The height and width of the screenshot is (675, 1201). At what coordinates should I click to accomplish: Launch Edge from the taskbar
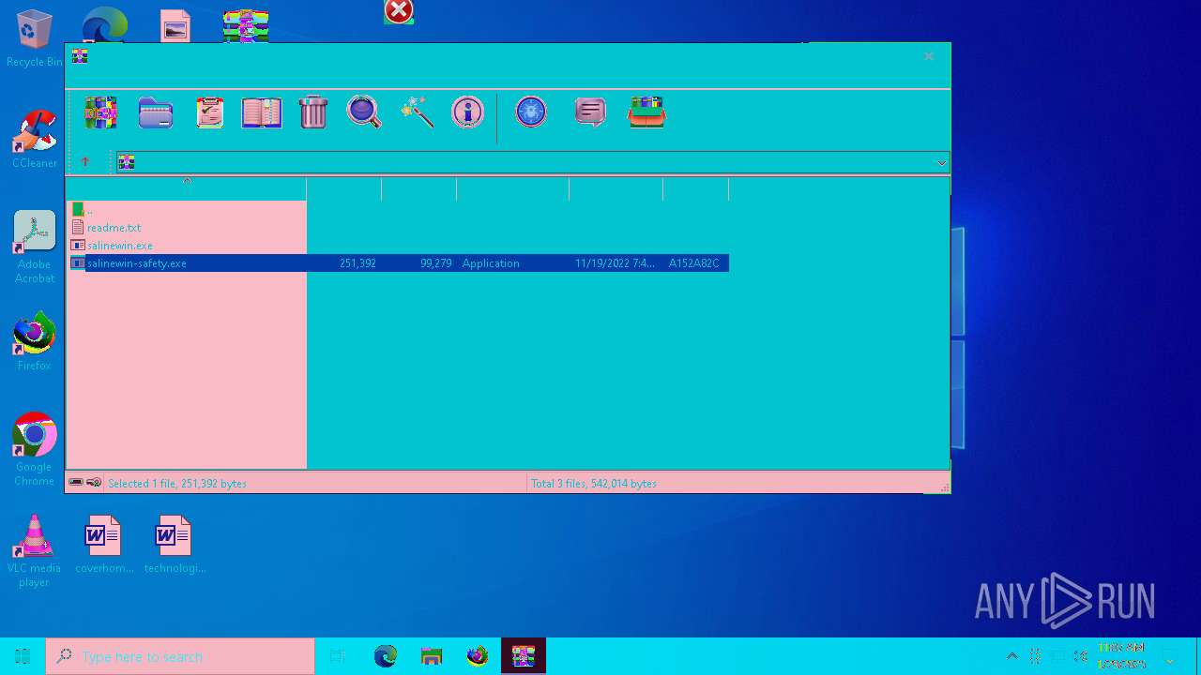tap(386, 656)
